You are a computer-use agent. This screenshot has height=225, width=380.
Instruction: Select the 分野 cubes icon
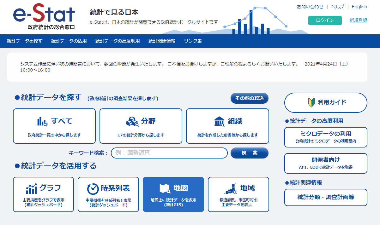tap(132, 121)
